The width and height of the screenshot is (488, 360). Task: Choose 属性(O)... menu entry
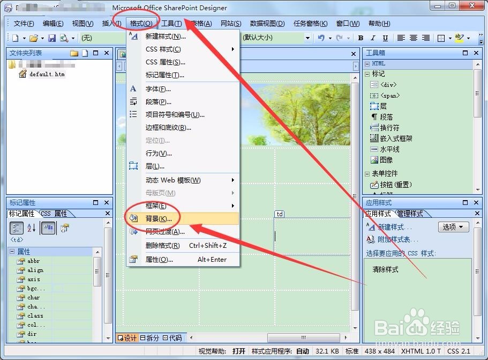coord(183,259)
